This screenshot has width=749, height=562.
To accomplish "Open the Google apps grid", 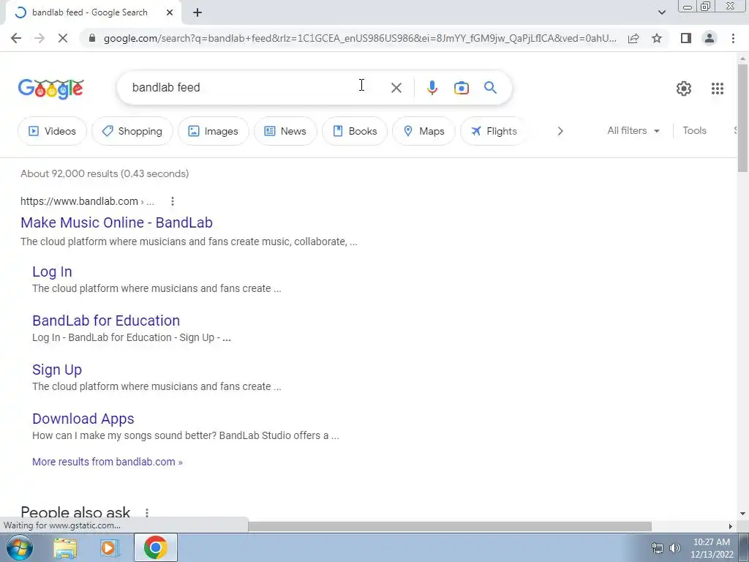I will (717, 89).
